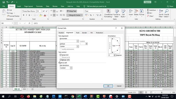Select the 008 (2) sheet tab
Screen dimensions: 176x99
pos(17,89)
